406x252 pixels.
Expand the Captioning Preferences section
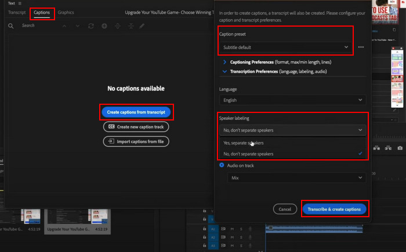pos(225,62)
